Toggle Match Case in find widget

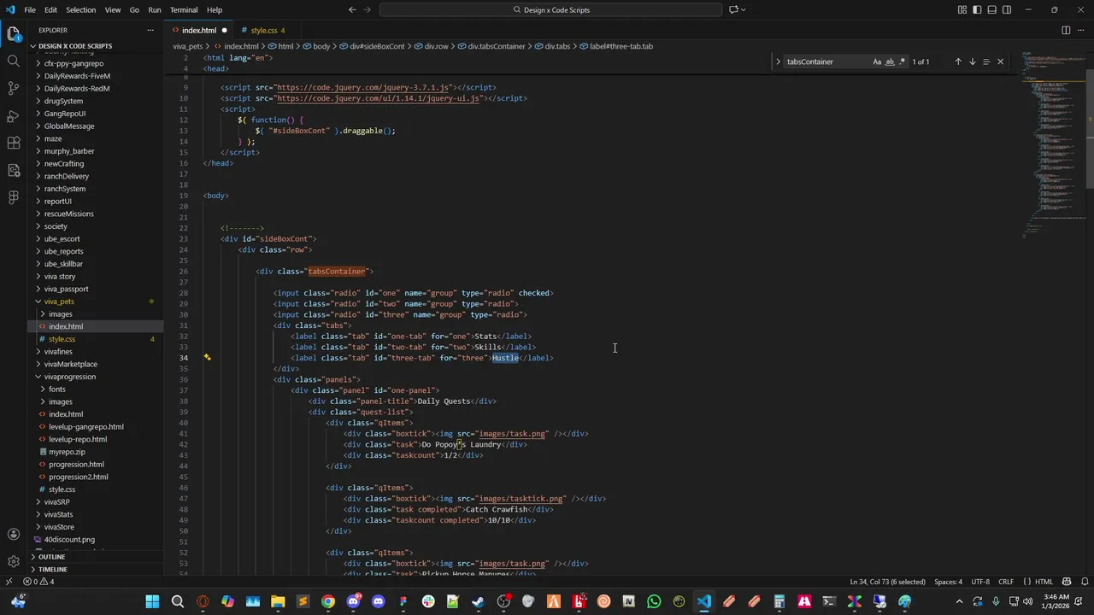pyautogui.click(x=877, y=61)
